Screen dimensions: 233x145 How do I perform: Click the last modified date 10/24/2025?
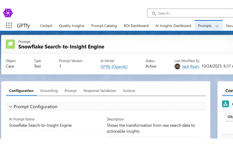(212, 66)
